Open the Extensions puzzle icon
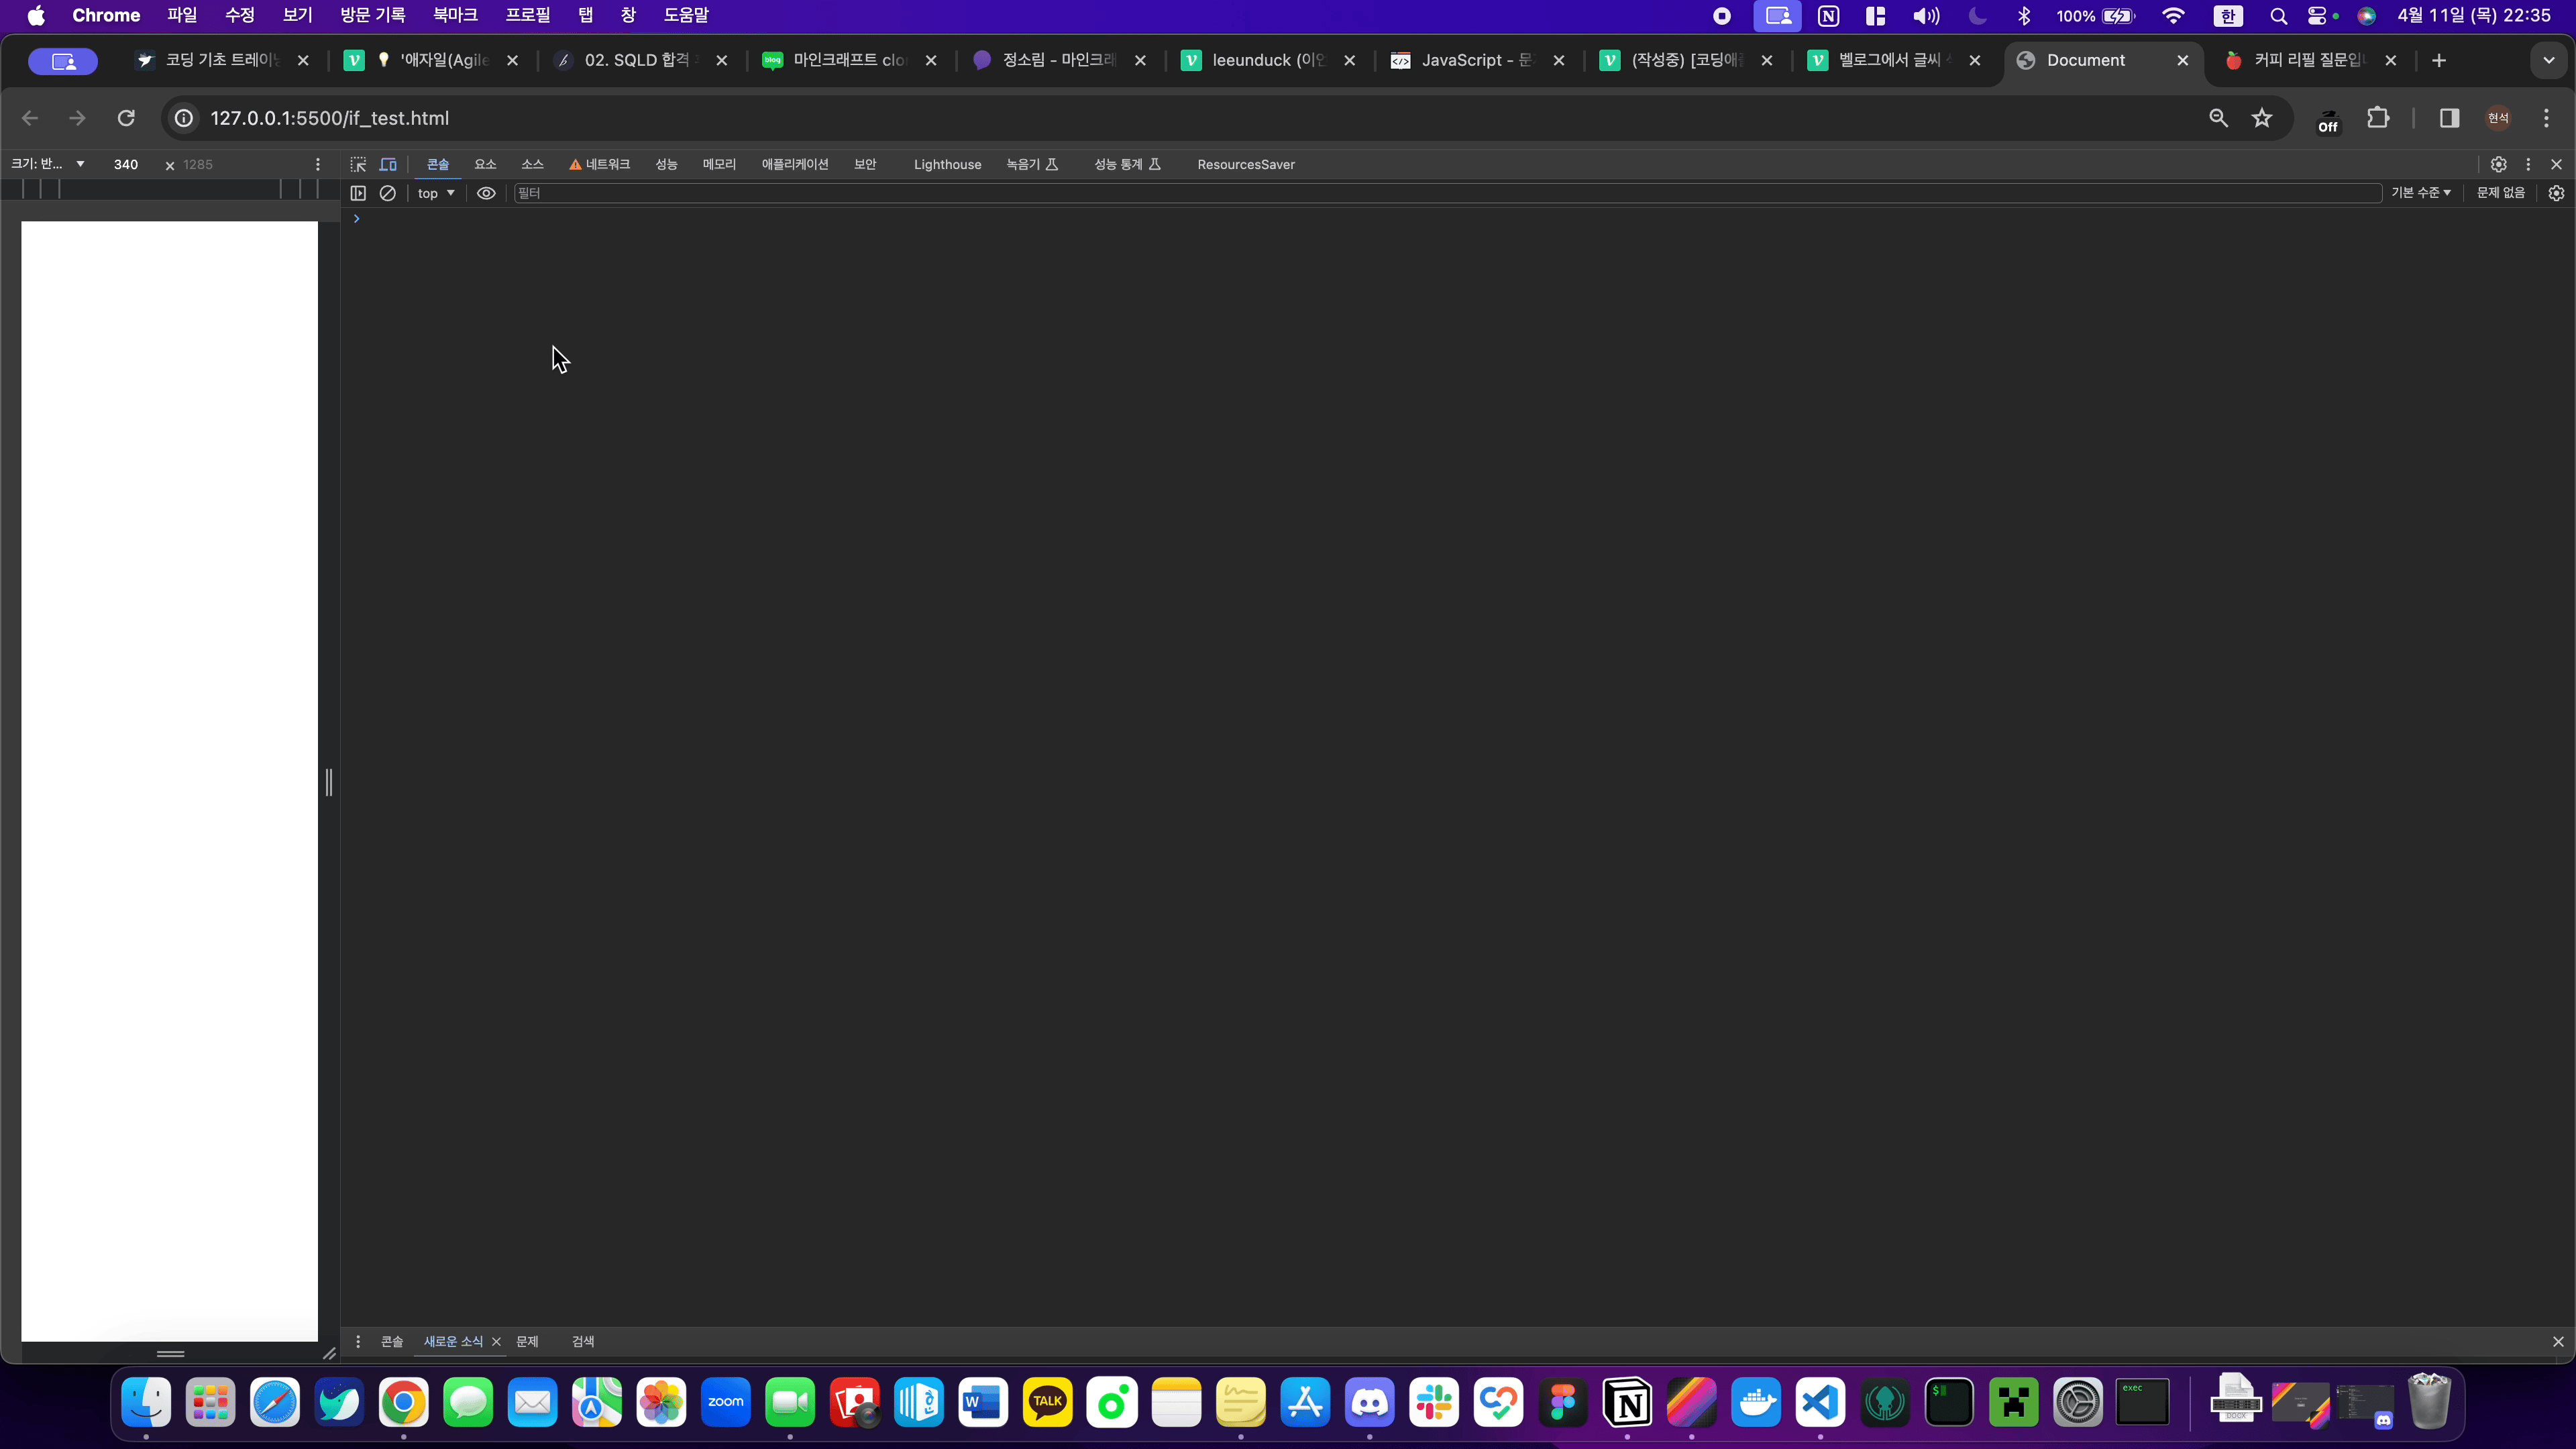Image resolution: width=2576 pixels, height=1449 pixels. pyautogui.click(x=2378, y=118)
